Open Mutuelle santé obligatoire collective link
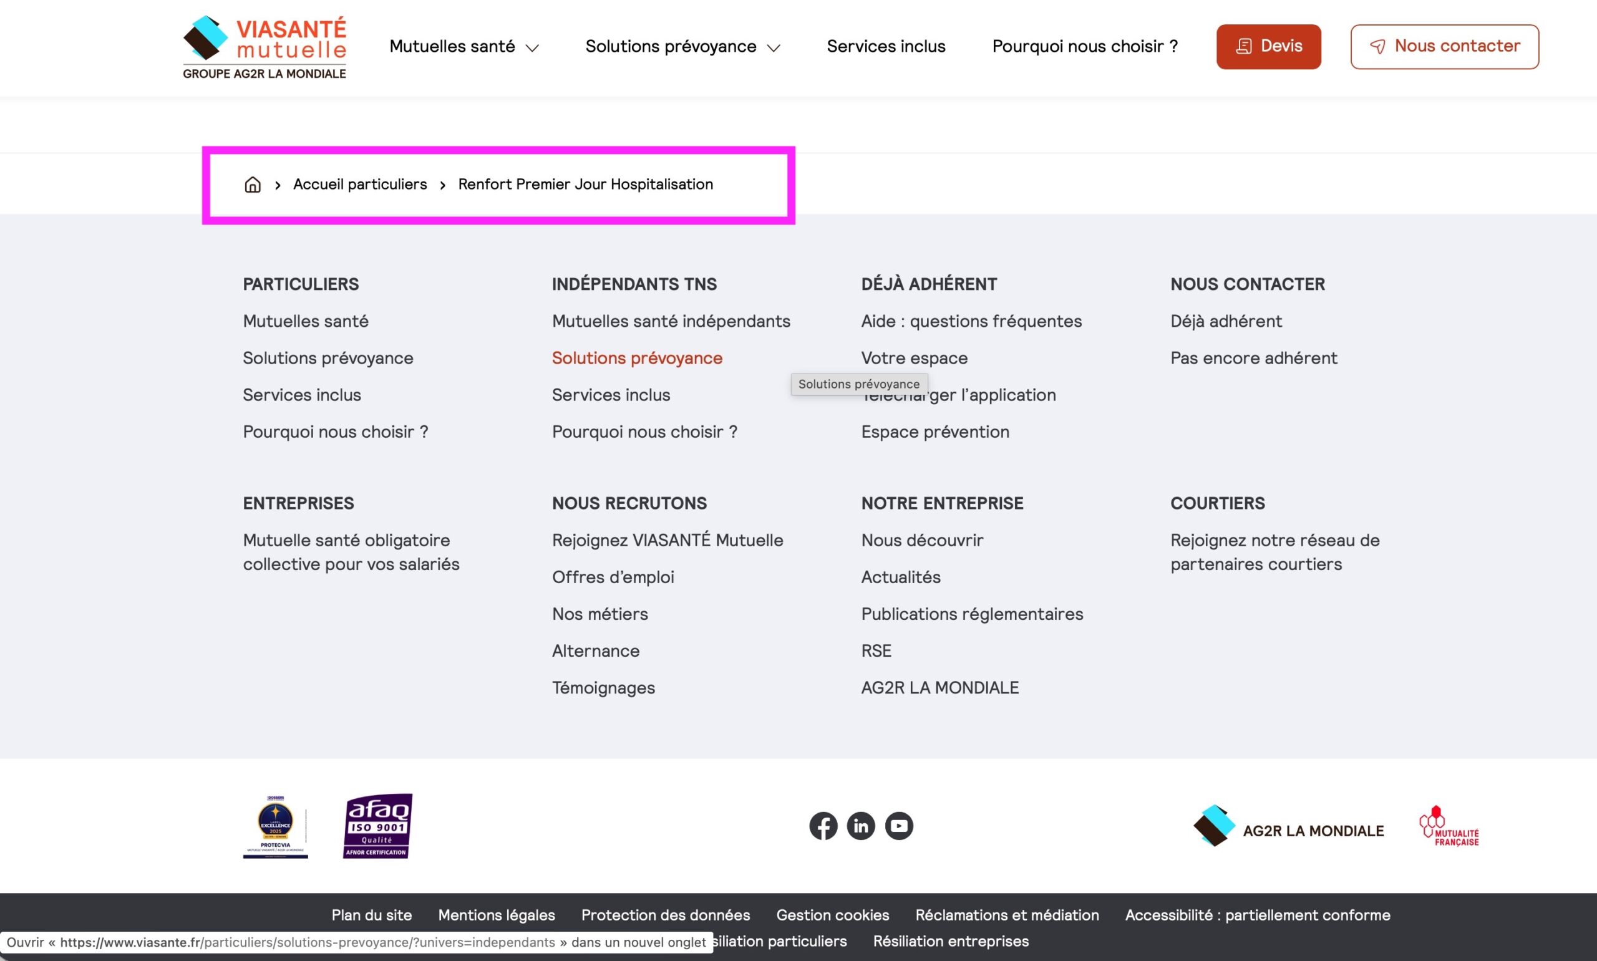 pyautogui.click(x=351, y=553)
